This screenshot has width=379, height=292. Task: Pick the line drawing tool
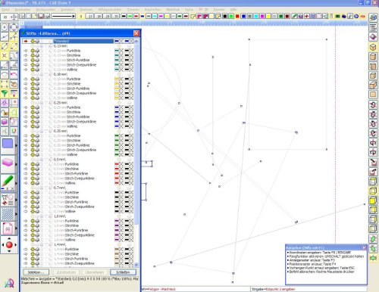click(5, 37)
